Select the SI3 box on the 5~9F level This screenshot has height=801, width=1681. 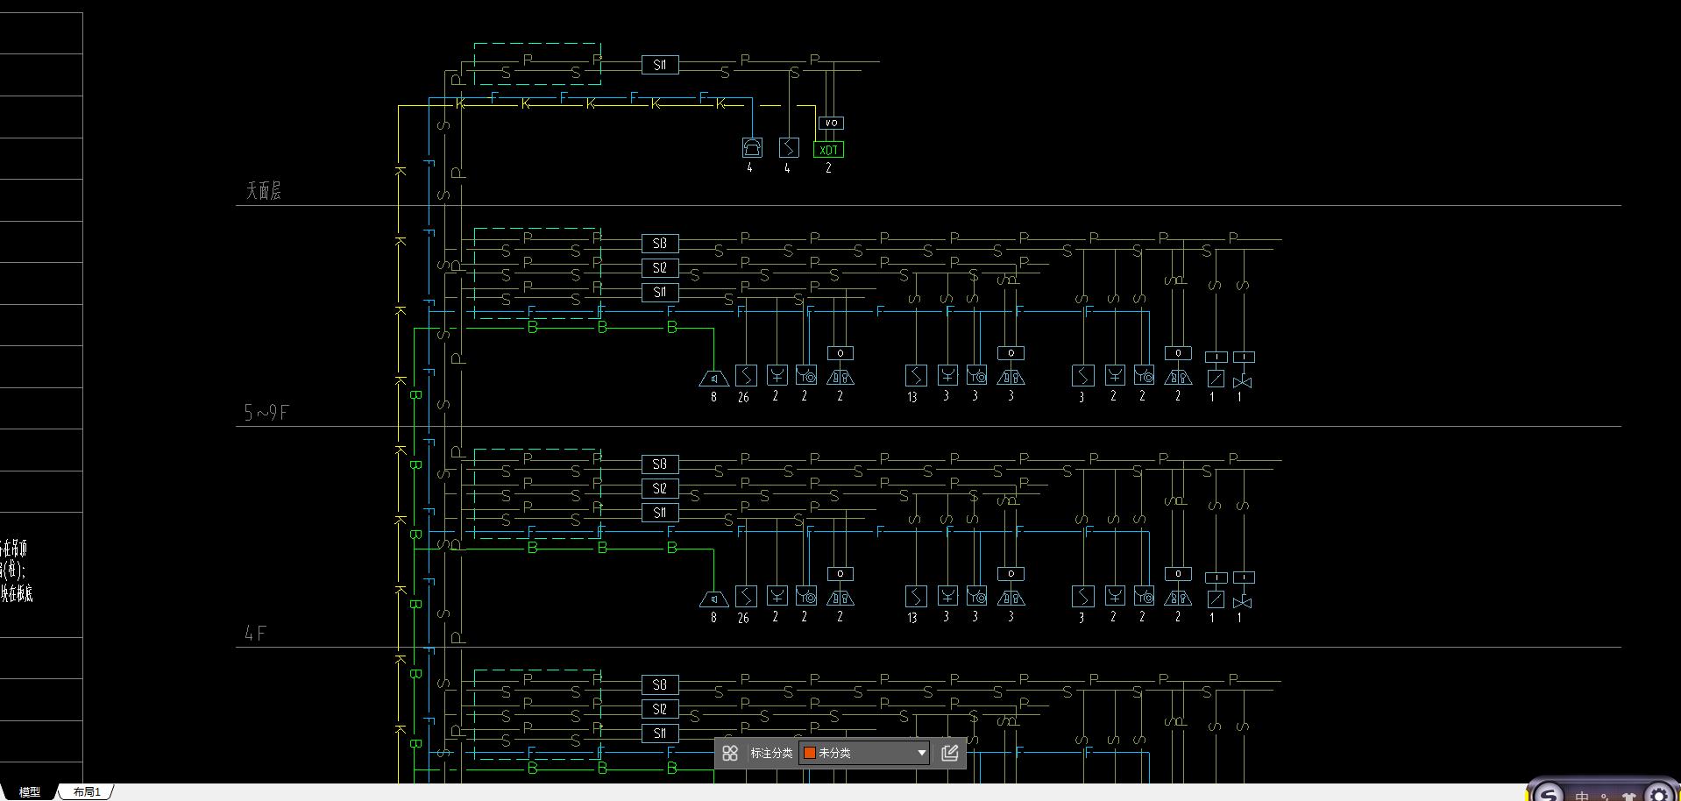[x=660, y=243]
